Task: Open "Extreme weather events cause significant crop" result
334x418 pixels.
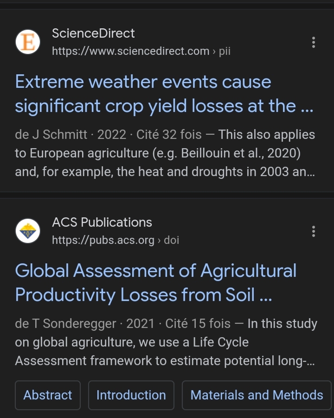Action: click(x=164, y=94)
